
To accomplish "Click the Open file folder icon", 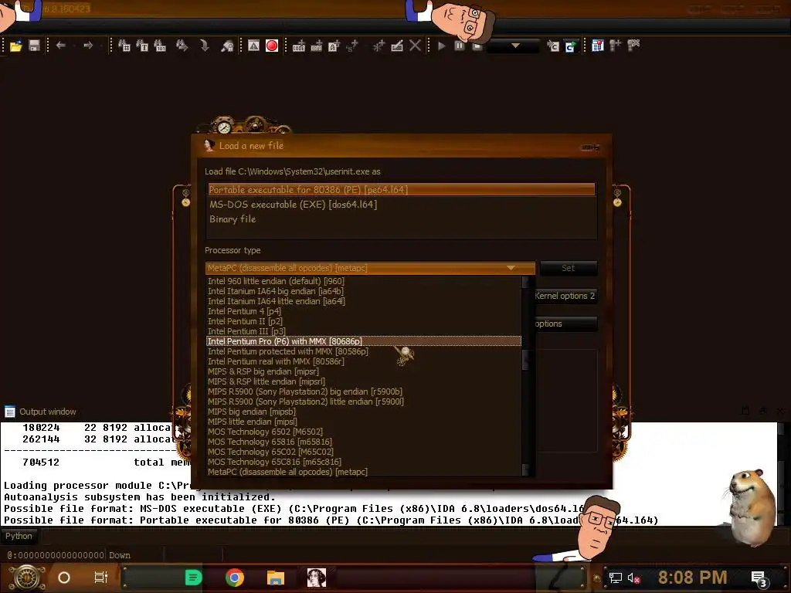I will pos(16,46).
